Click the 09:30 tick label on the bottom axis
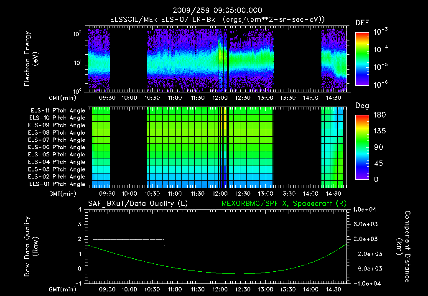Viewport: 428px width, 296px height. 107,289
